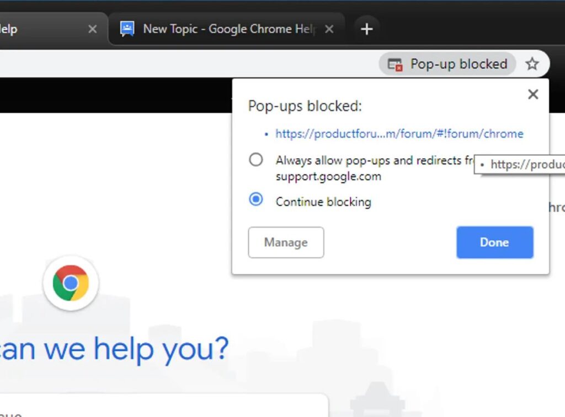Click the support.google.com option label
The height and width of the screenshot is (417, 565).
click(328, 176)
